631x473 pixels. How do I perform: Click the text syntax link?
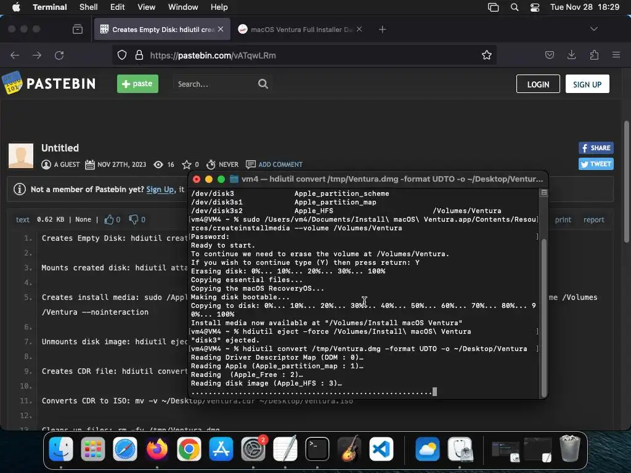(x=23, y=220)
